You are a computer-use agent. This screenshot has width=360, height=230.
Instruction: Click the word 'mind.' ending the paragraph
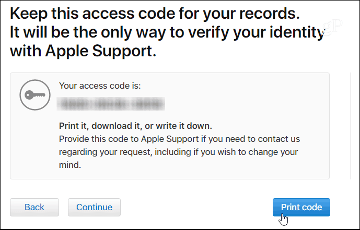(70, 165)
